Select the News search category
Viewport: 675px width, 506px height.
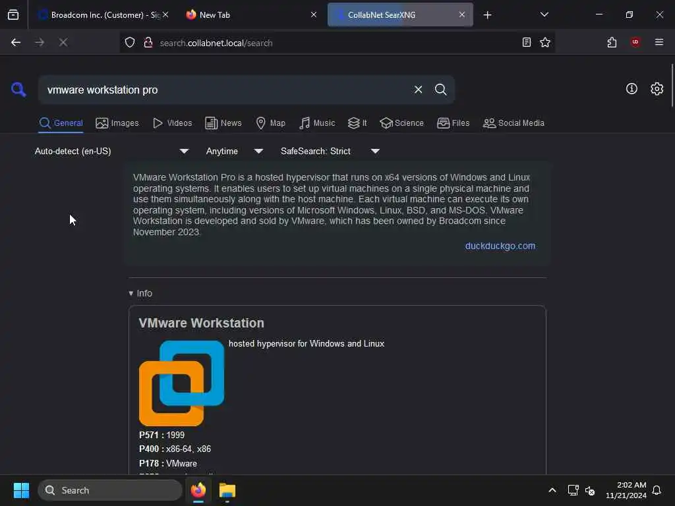223,123
